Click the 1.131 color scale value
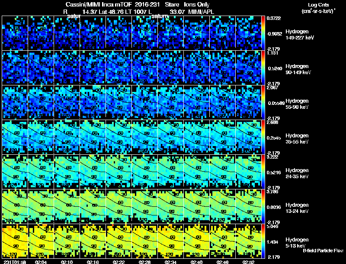This screenshot has height=264, width=346. tap(272, 53)
